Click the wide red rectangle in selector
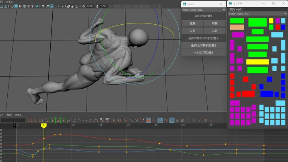The image size is (288, 162). (x=248, y=94)
